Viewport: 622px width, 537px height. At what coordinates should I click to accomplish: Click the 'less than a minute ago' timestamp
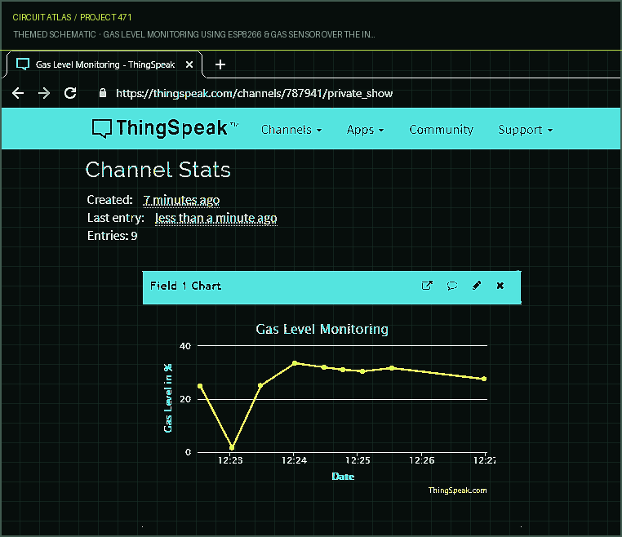pyautogui.click(x=215, y=218)
